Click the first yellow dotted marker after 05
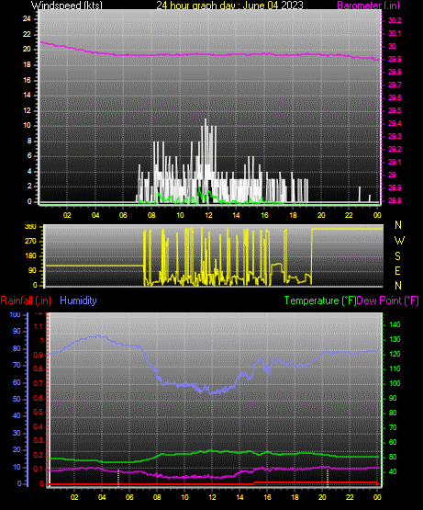Viewport: 423px width, 510px height. [118, 478]
